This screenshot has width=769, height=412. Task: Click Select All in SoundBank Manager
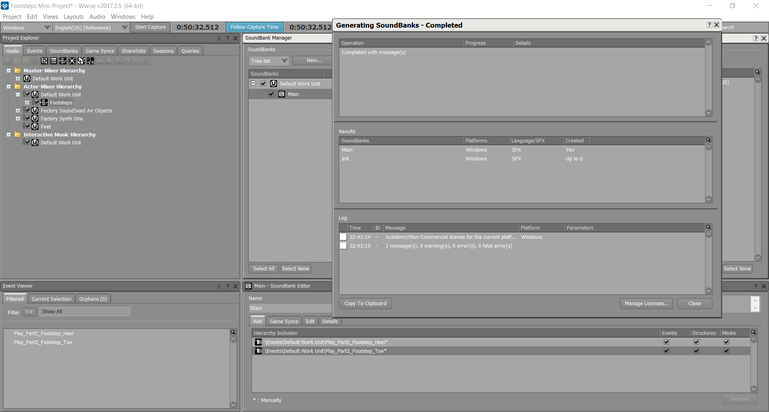pos(264,269)
